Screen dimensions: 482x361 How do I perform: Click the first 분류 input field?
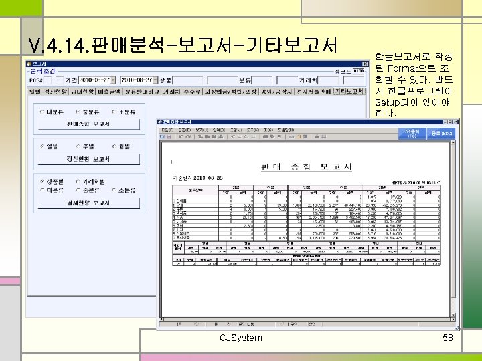(262, 80)
